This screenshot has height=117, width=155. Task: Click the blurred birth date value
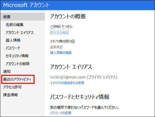click(62, 41)
